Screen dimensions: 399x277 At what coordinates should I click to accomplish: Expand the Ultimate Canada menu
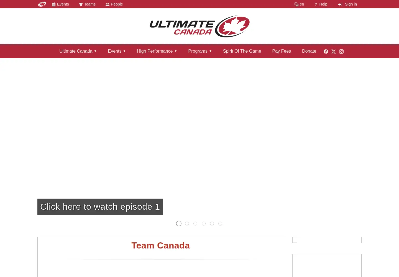(x=78, y=51)
